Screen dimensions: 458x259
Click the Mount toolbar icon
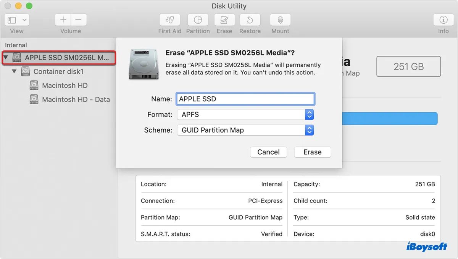pyautogui.click(x=281, y=20)
